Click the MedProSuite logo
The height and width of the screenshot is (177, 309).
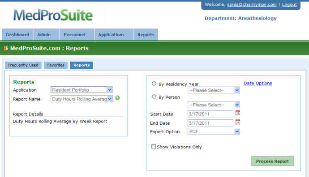(53, 15)
